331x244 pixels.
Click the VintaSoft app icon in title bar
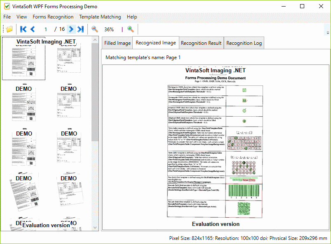7,7
